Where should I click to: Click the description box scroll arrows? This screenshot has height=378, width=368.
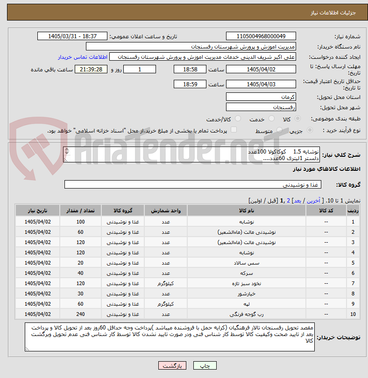coord(67,151)
